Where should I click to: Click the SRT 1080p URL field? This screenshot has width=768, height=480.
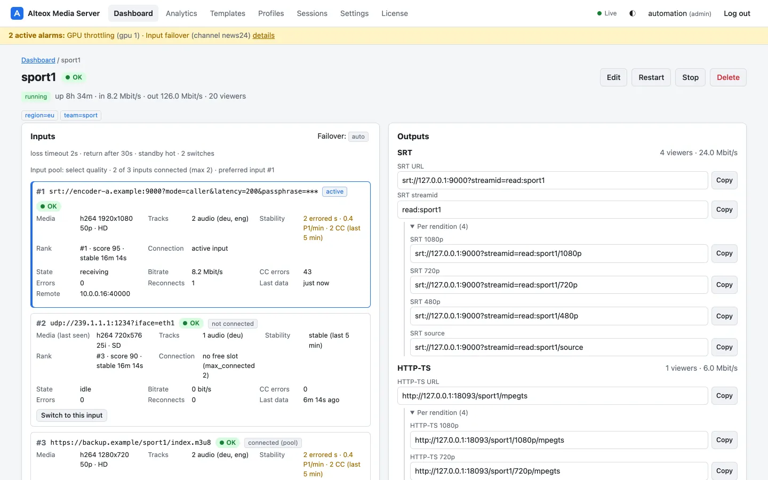[559, 253]
